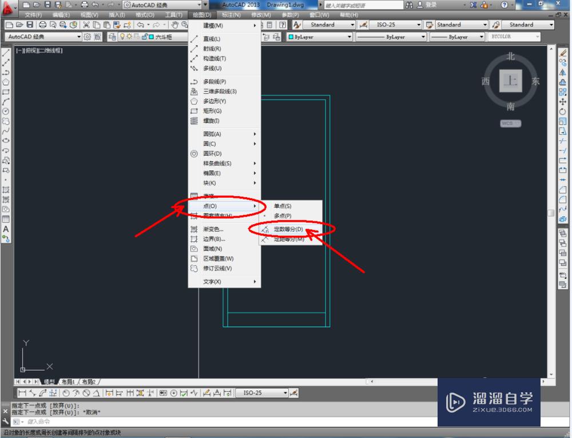This screenshot has height=438, width=572.
Task: Open the ISO-25 dimension style dropdown in top toolbar
Action: pos(395,25)
